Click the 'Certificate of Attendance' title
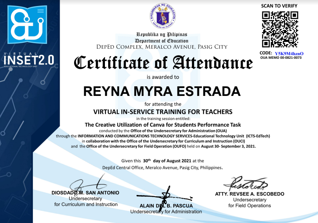318x223 pixels. pyautogui.click(x=163, y=63)
